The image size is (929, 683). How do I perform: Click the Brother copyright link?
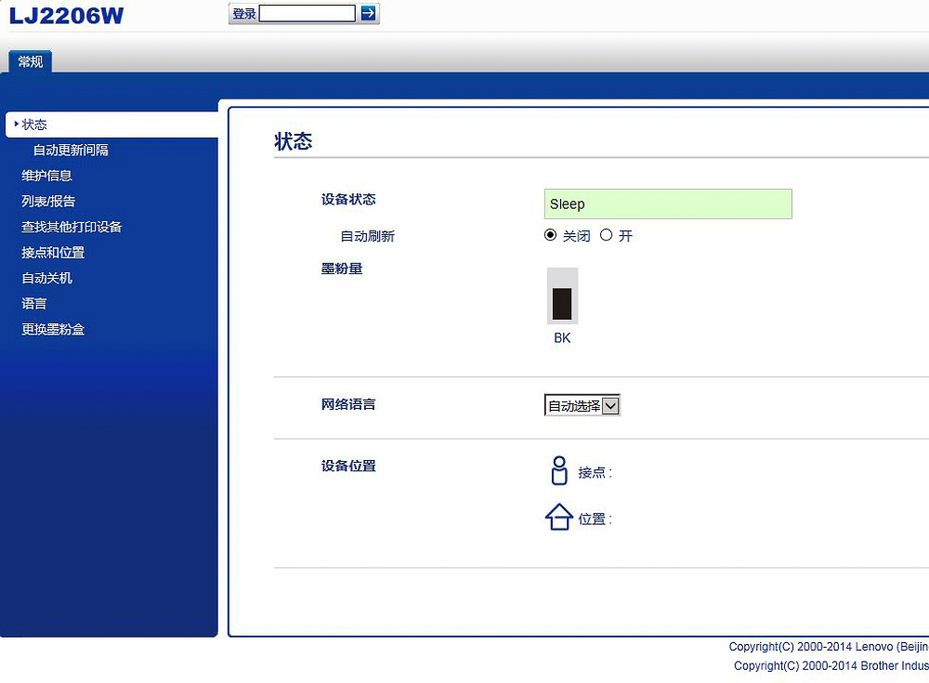click(831, 665)
